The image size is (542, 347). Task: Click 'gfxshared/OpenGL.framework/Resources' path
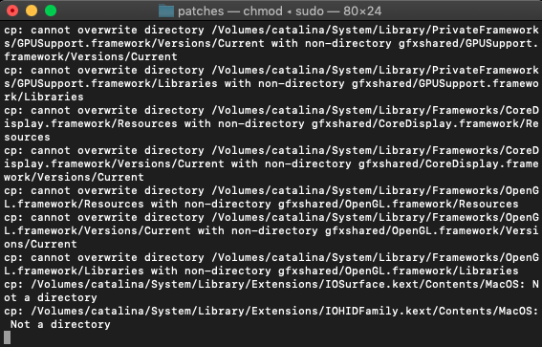(399, 204)
